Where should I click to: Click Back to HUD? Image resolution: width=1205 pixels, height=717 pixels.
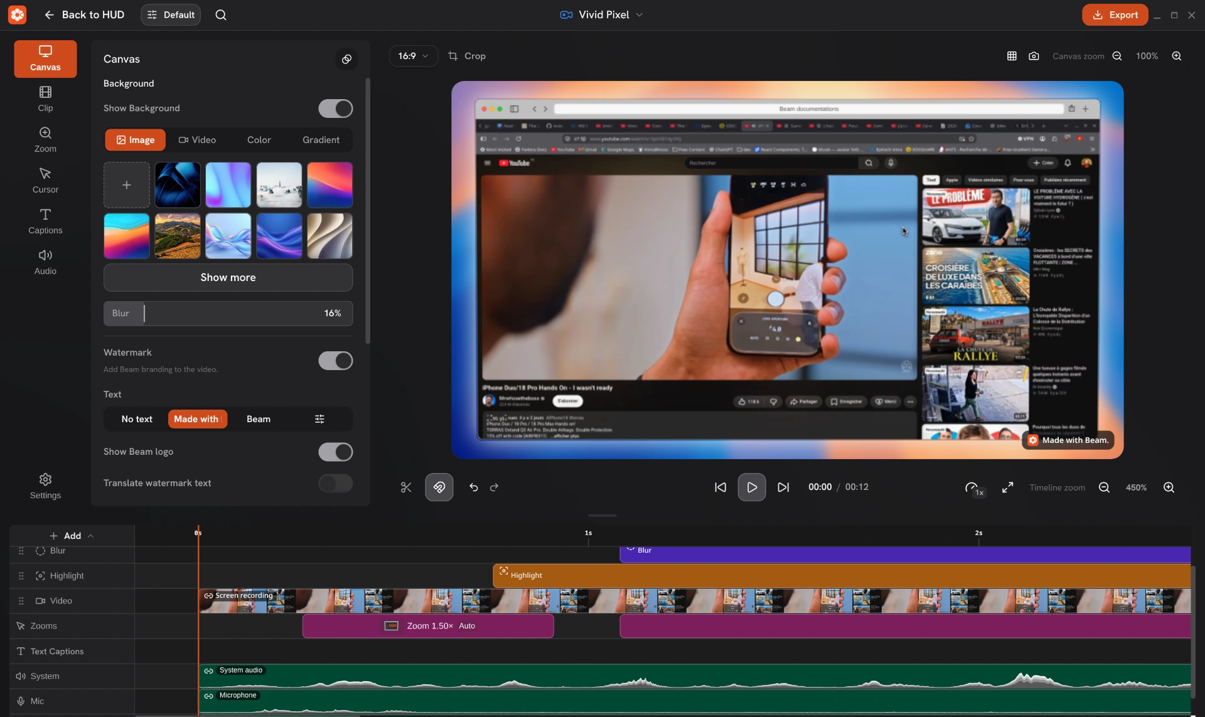click(84, 15)
